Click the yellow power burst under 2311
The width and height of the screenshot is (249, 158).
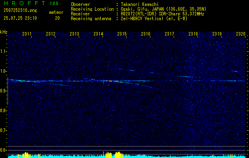(26, 155)
